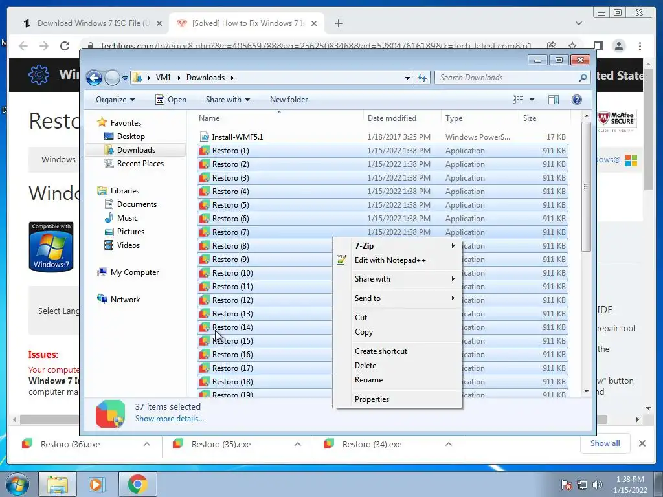The width and height of the screenshot is (663, 497).
Task: Click the Restoro (16) file name
Action: 232,355
